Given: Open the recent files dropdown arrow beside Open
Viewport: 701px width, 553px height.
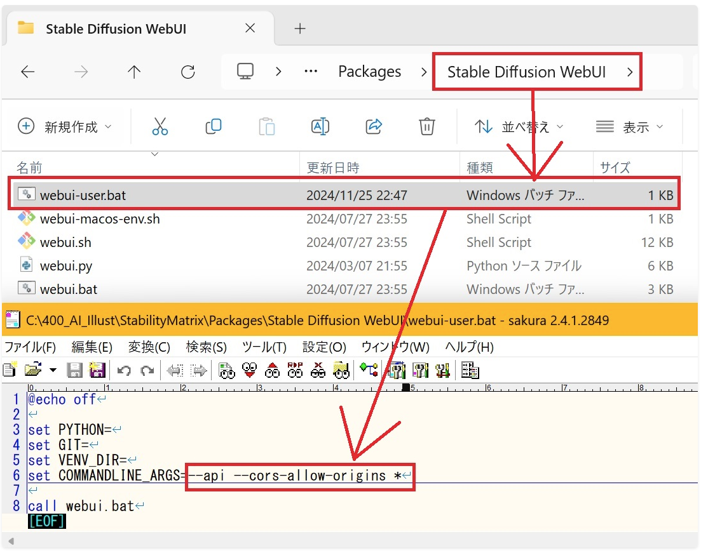Looking at the screenshot, I should point(53,370).
